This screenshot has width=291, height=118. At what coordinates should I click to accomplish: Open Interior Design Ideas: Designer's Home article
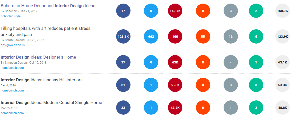coord(38,57)
